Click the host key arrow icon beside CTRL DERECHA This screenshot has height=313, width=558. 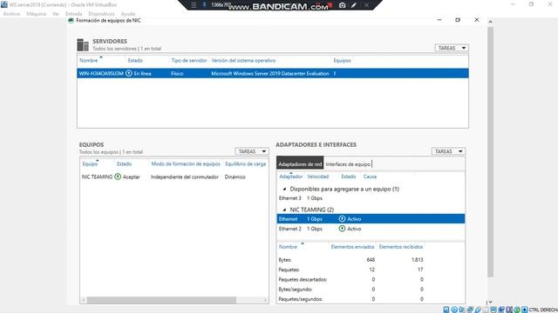tap(525, 310)
